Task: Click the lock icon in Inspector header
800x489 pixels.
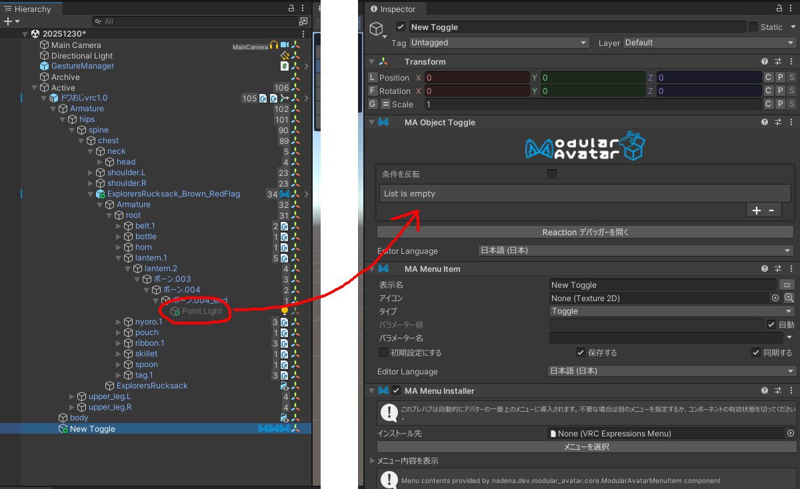Action: pos(777,9)
